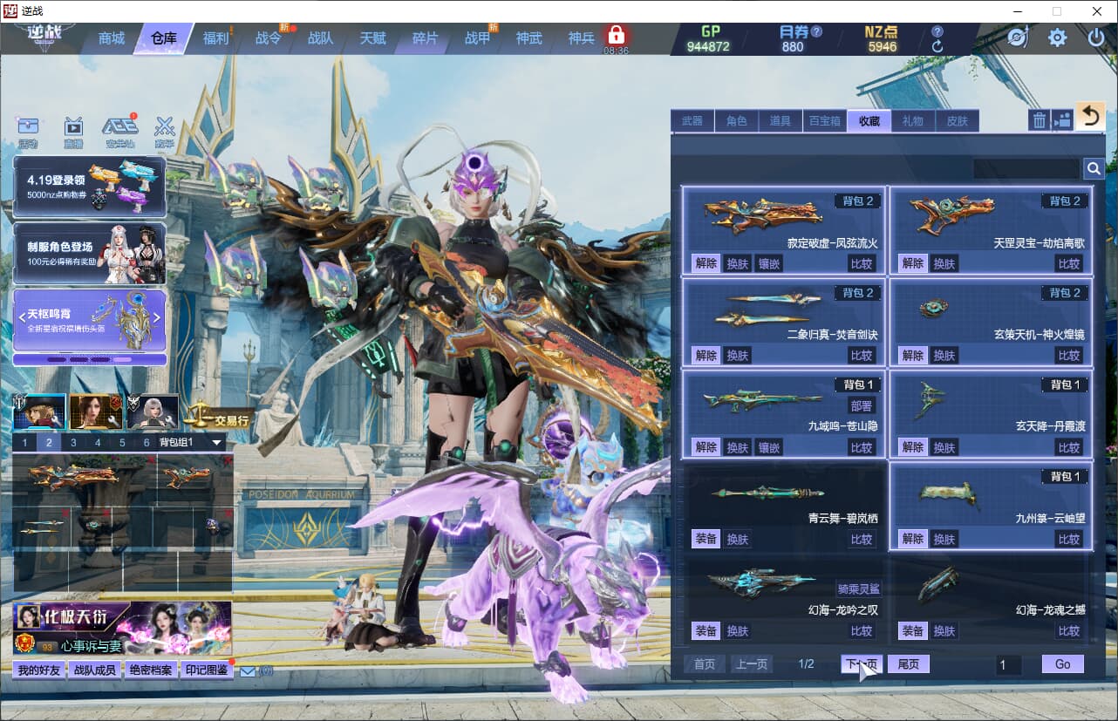Viewport: 1118px width, 721px height.
Task: Open the 制服角色登场 promo banner
Action: click(89, 254)
